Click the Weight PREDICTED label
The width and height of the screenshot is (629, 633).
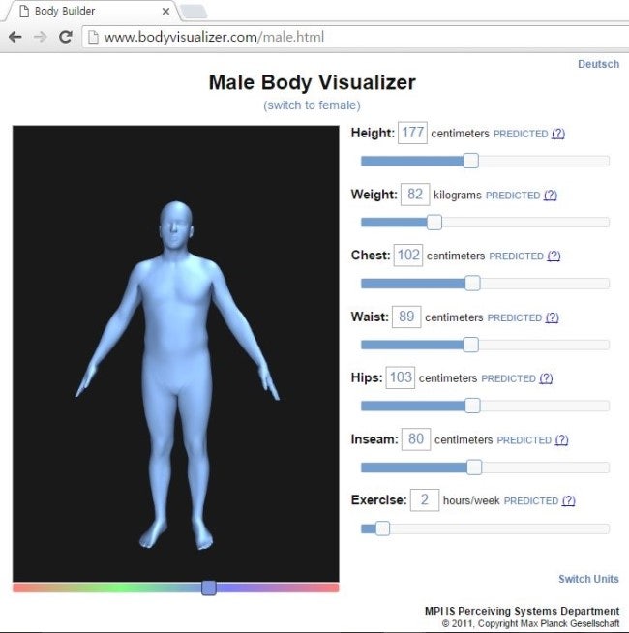click(x=512, y=196)
